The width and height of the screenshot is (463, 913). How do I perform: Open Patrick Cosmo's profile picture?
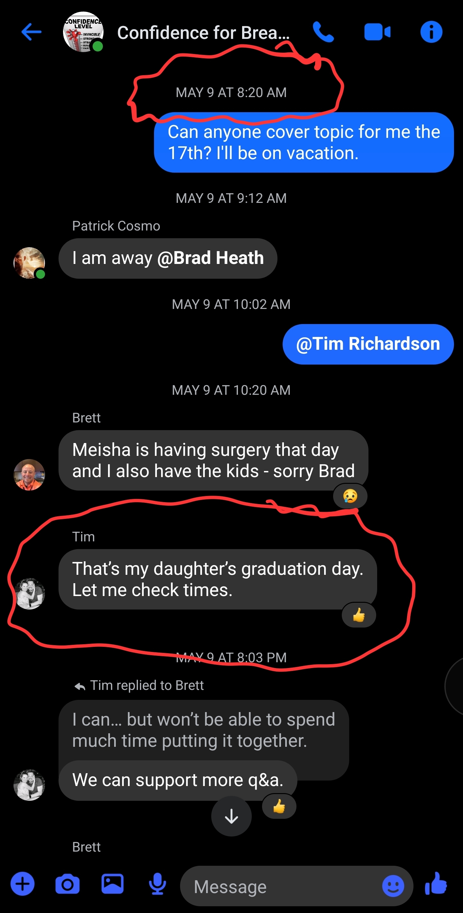tap(29, 263)
